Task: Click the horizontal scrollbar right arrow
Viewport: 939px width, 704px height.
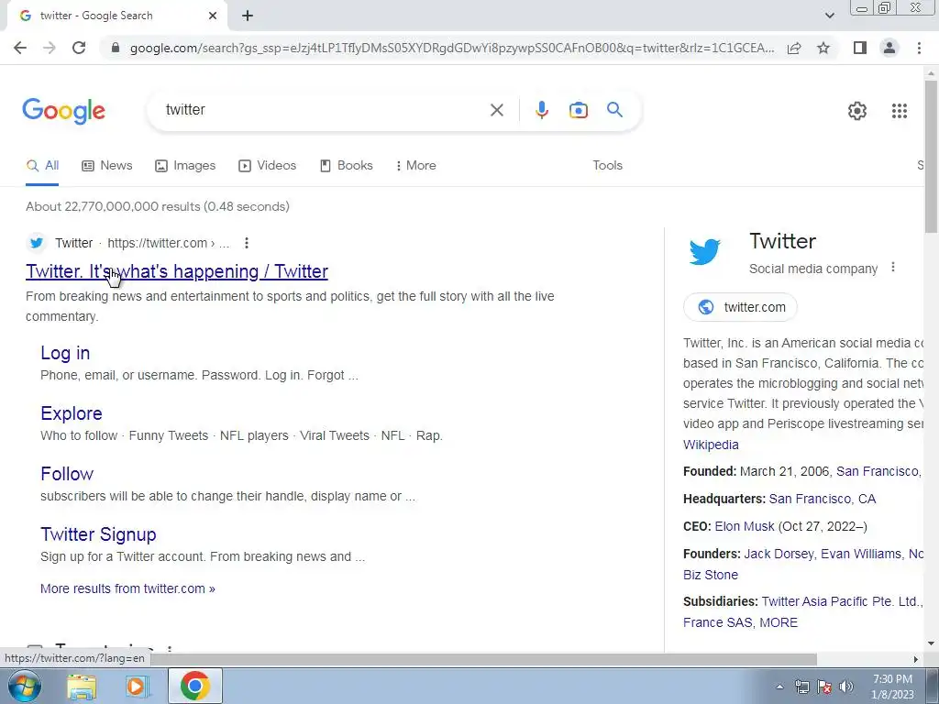Action: point(915,659)
